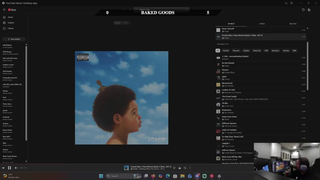Screen dimensions: 320x180
Task: Open listening history icon
Action: pos(303,10)
